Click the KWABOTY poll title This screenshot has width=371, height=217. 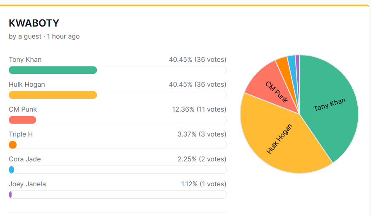(x=34, y=23)
